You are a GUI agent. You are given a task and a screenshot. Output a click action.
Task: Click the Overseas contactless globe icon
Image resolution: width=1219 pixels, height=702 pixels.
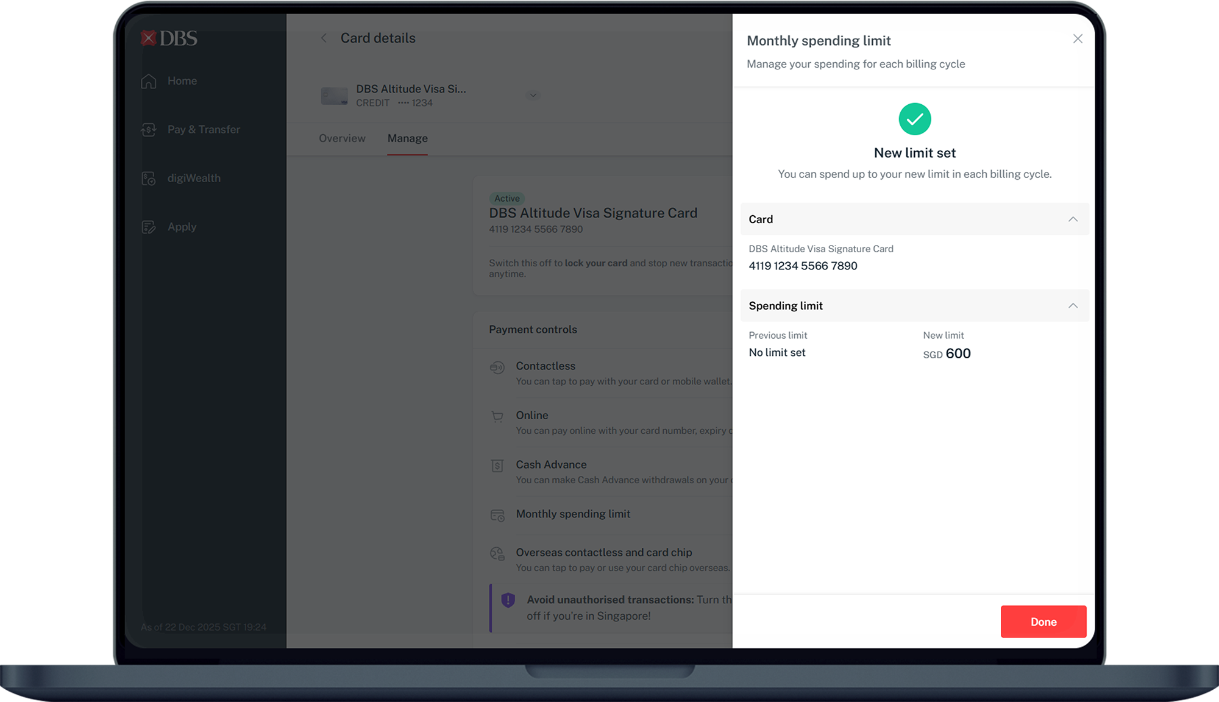[x=497, y=554]
